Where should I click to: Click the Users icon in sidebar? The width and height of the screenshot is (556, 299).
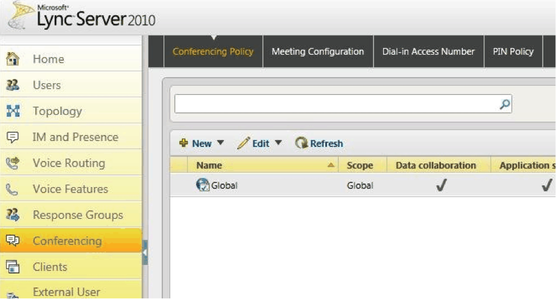point(12,85)
